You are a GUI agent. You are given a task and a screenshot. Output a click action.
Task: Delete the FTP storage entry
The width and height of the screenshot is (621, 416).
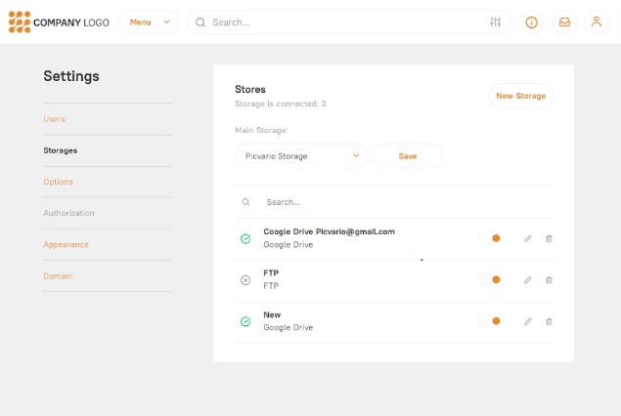point(549,280)
